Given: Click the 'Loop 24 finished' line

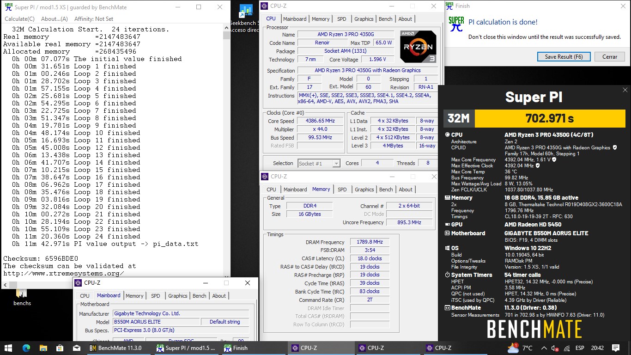Looking at the screenshot, I should 76,236.
